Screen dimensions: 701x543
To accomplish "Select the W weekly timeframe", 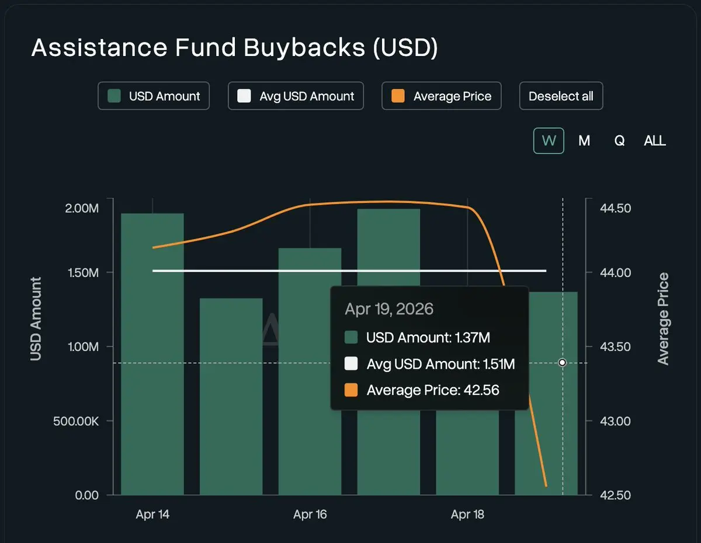I will 549,141.
